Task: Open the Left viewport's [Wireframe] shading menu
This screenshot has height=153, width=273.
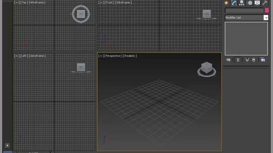Action: (x=37, y=56)
